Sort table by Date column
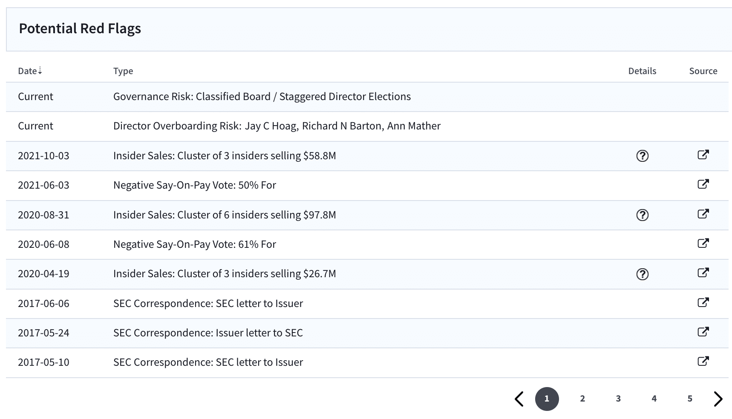This screenshot has width=732, height=419. pos(30,71)
